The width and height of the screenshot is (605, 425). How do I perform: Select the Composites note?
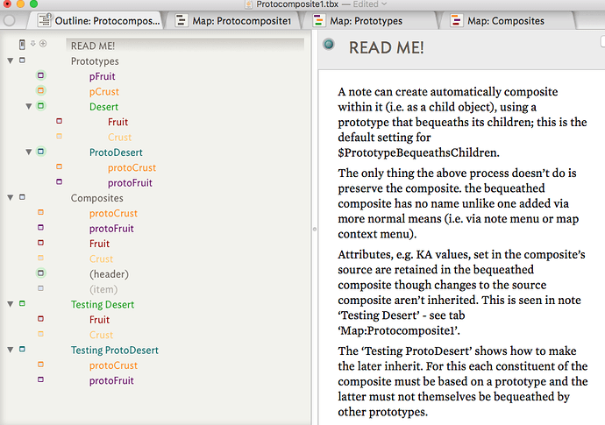tap(96, 198)
